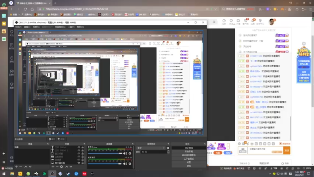Toggle visibility of 窗口采集 source
This screenshot has width=314, height=177.
[x=79, y=153]
